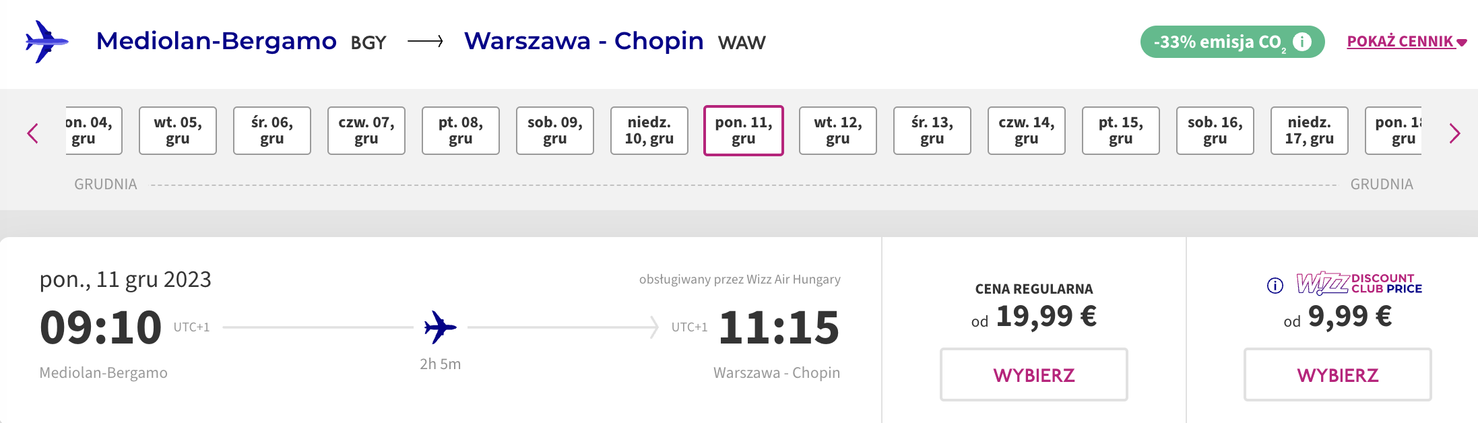Select the niedz. 10, gru date

(x=649, y=131)
